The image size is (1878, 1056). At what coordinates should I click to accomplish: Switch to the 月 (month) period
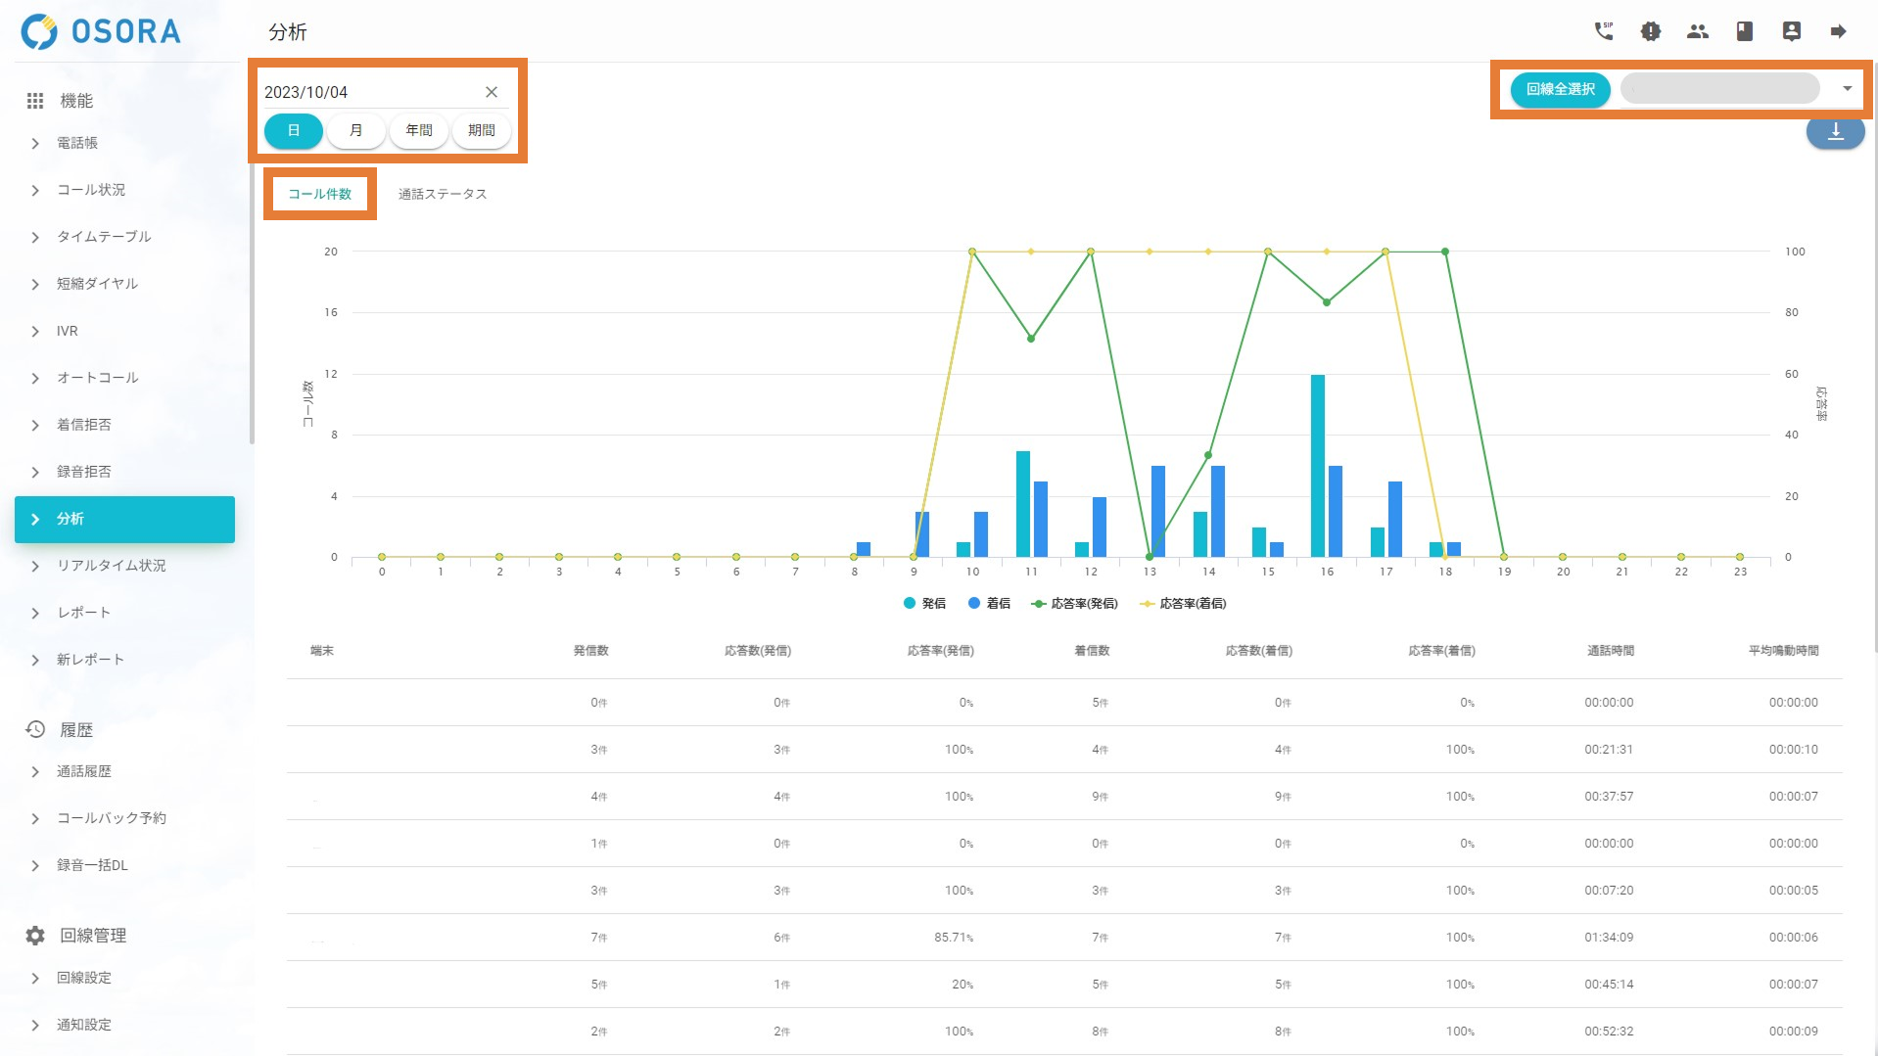click(x=355, y=130)
